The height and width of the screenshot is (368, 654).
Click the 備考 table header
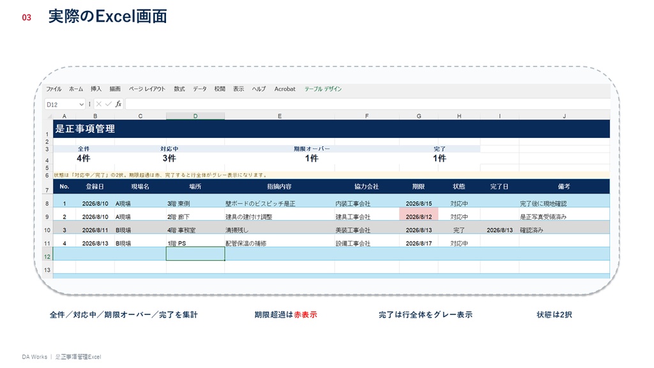pyautogui.click(x=565, y=187)
